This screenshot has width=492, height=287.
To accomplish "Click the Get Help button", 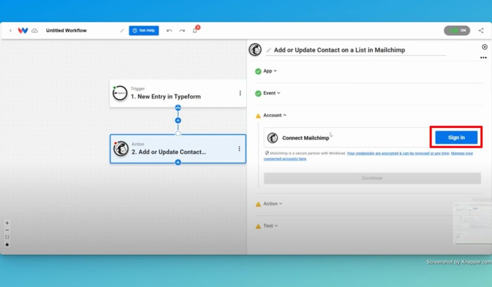I will point(144,30).
